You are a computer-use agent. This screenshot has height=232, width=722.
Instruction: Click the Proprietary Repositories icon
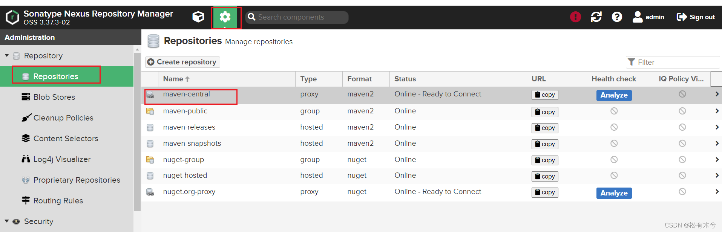pos(26,180)
